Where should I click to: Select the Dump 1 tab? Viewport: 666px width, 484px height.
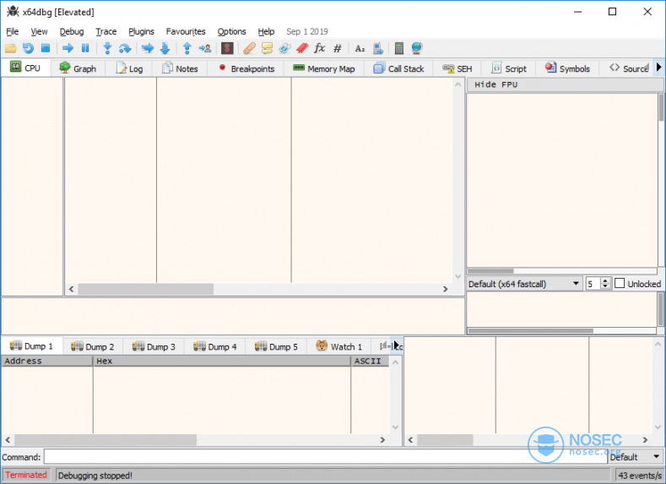(x=32, y=346)
